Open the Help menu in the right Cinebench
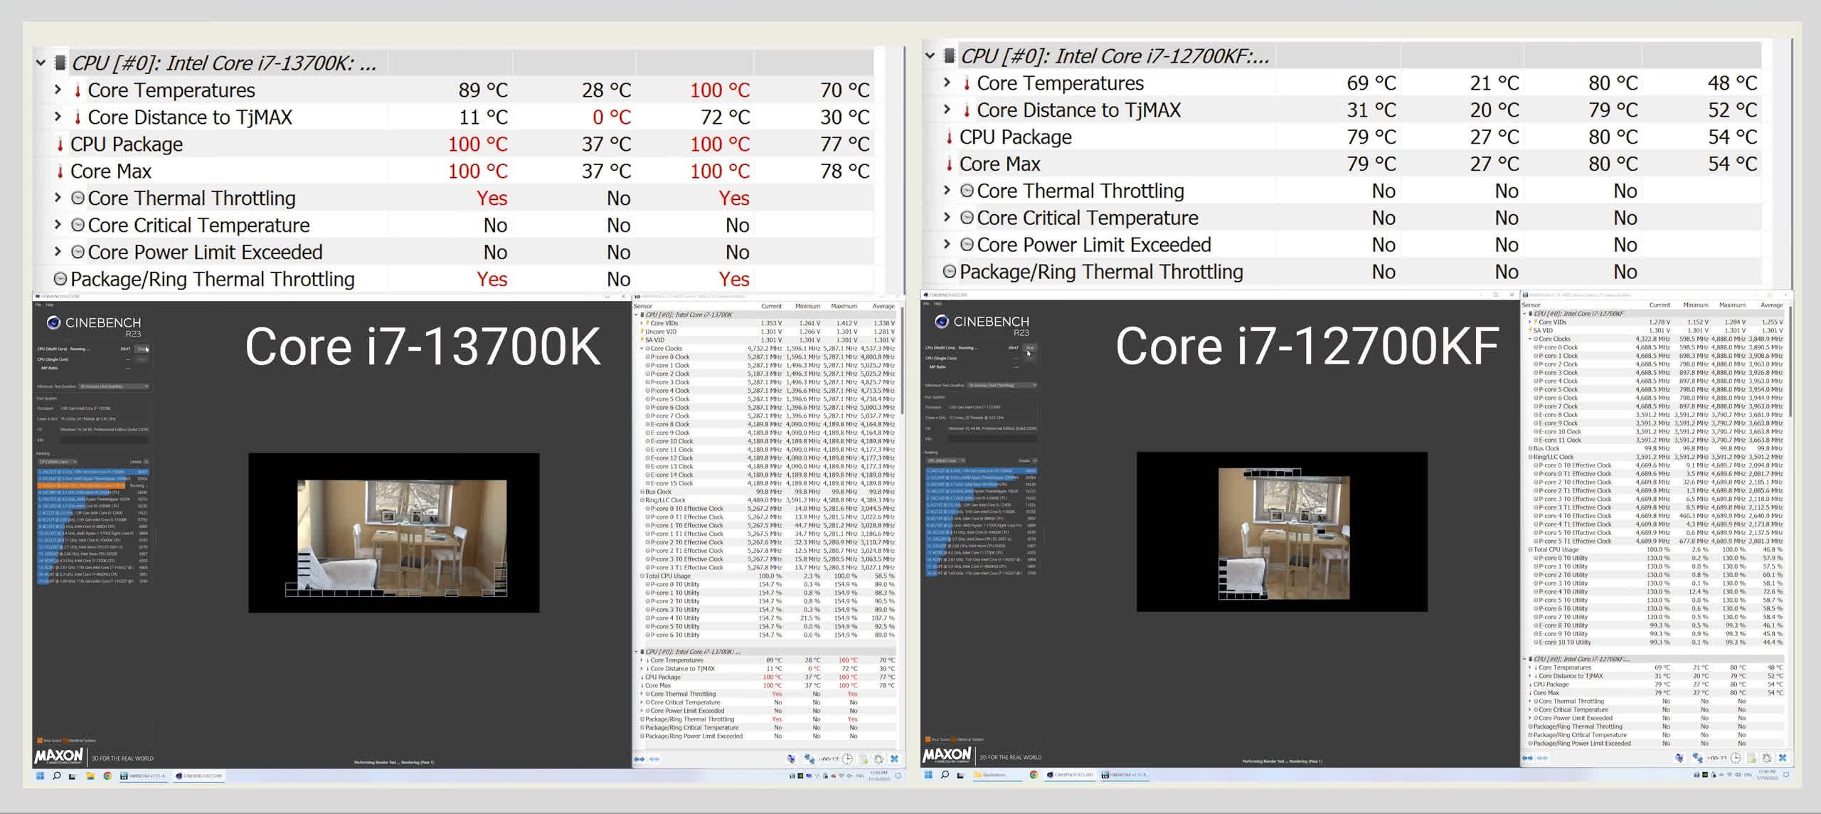This screenshot has width=1821, height=814. pyautogui.click(x=938, y=303)
